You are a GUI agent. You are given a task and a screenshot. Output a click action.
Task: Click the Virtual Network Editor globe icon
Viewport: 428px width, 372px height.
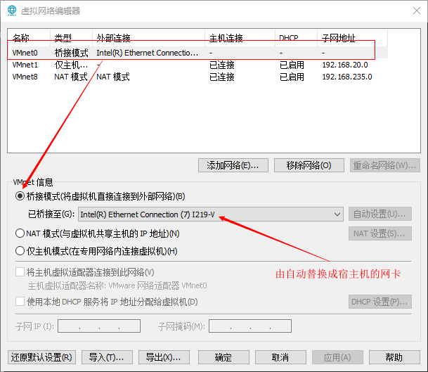(12, 11)
